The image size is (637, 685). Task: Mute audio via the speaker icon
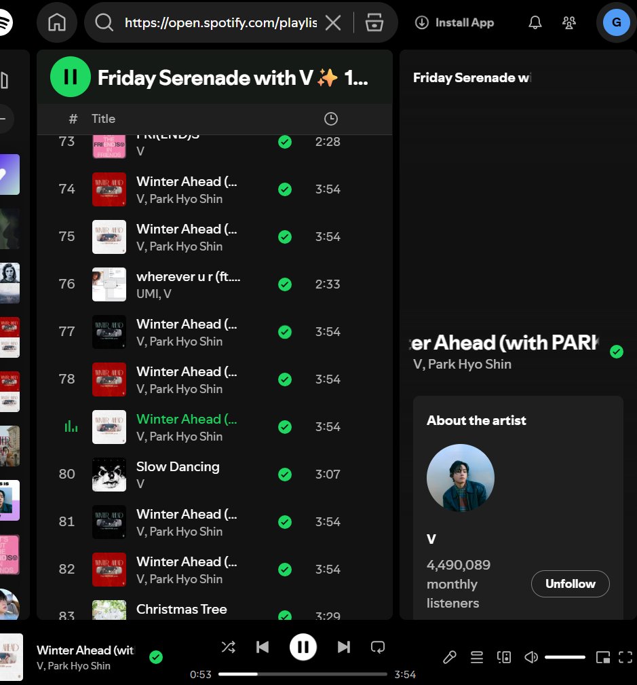[x=530, y=656]
